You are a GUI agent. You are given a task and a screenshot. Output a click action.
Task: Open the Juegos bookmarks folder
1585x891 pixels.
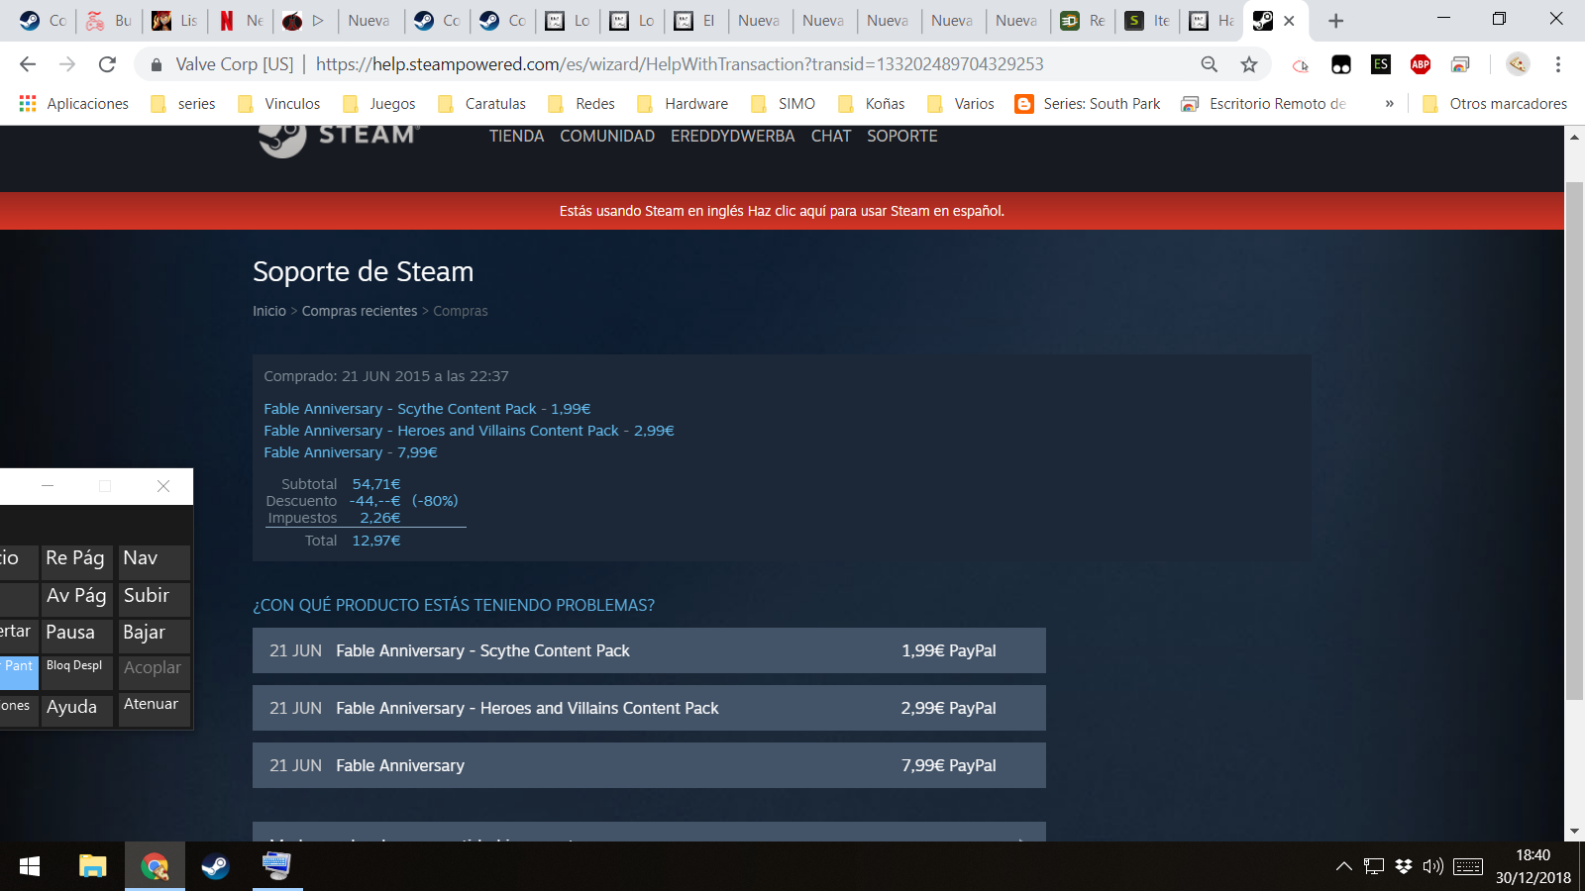coord(379,104)
